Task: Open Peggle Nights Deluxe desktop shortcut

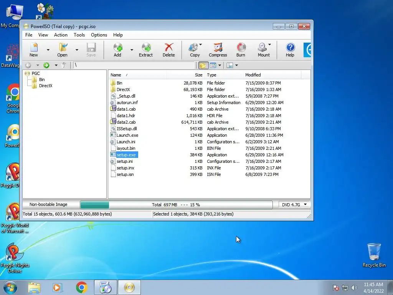Action: [15, 258]
